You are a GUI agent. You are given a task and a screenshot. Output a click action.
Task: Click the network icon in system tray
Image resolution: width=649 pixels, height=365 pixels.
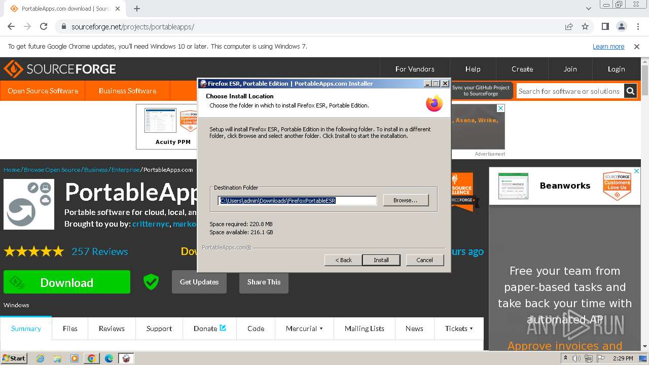[x=588, y=358]
